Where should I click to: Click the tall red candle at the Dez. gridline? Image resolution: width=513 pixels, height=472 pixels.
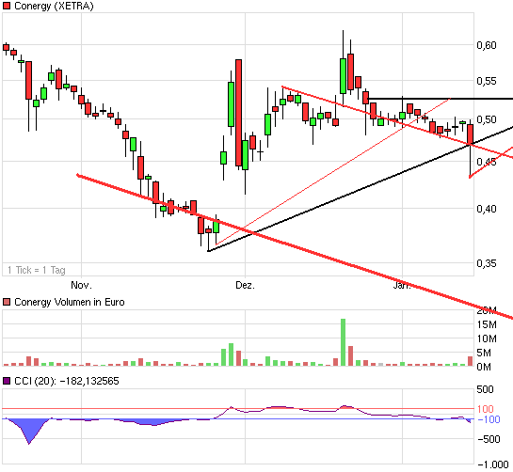(x=238, y=113)
